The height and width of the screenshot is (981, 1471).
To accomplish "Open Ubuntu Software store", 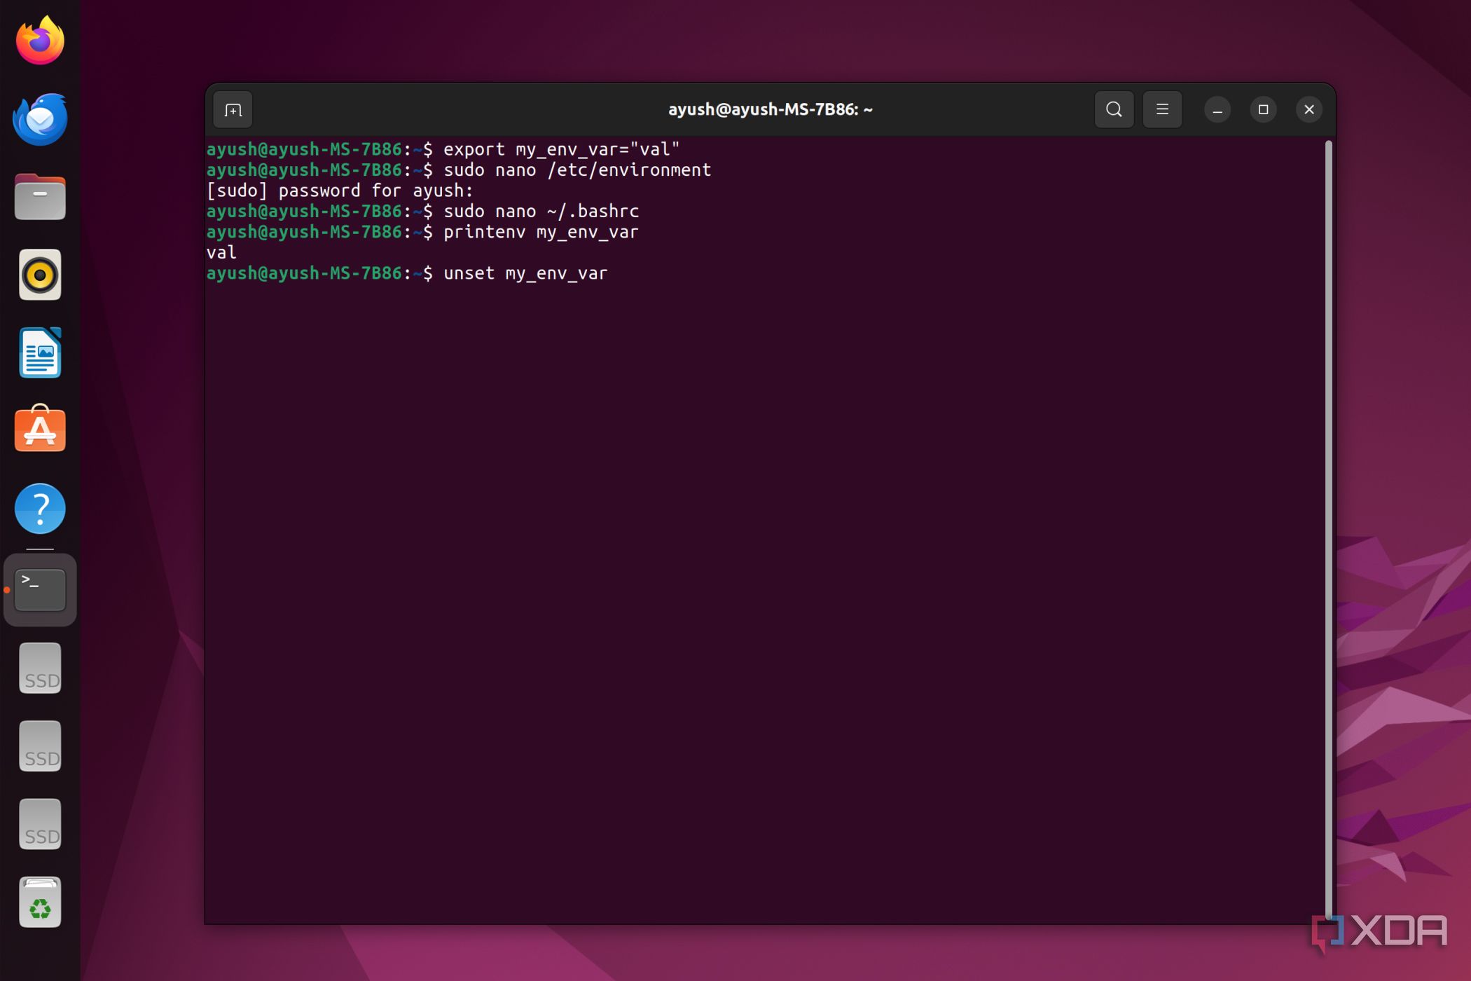I will [x=40, y=430].
